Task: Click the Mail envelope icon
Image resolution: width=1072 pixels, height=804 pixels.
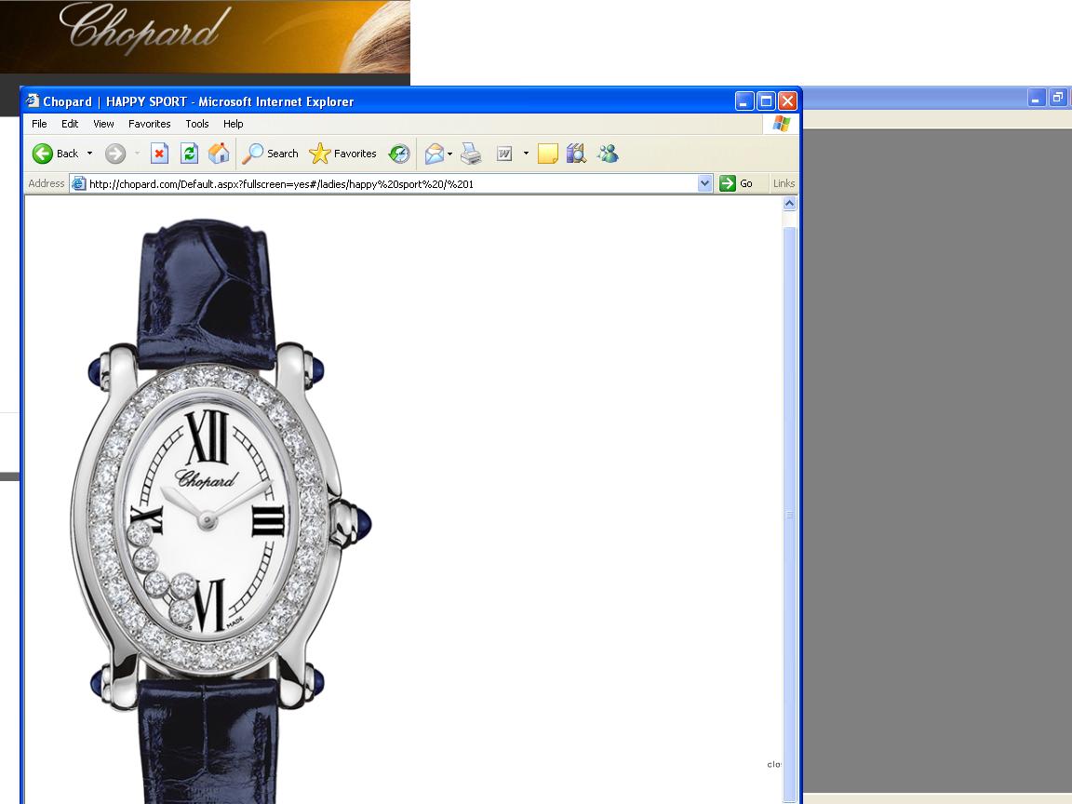Action: pyautogui.click(x=435, y=154)
